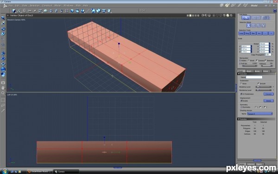The height and width of the screenshot is (174, 278).
Task: Click the scissors cut tool icon
Action: [30, 11]
